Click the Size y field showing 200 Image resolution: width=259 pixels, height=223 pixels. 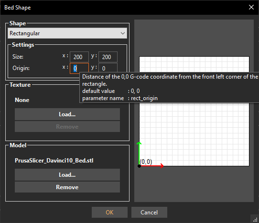click(x=108, y=57)
